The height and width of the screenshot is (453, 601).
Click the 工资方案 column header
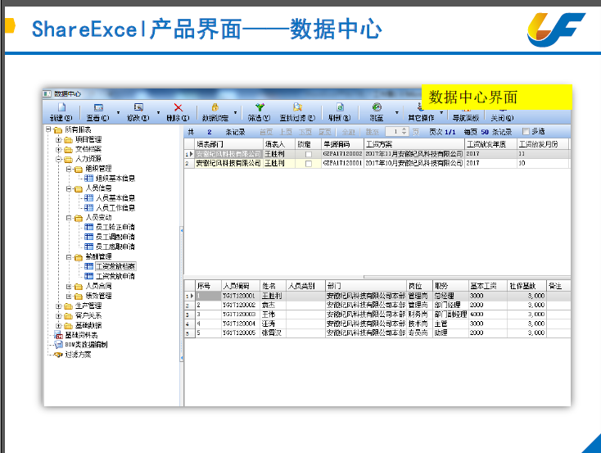[x=414, y=144]
